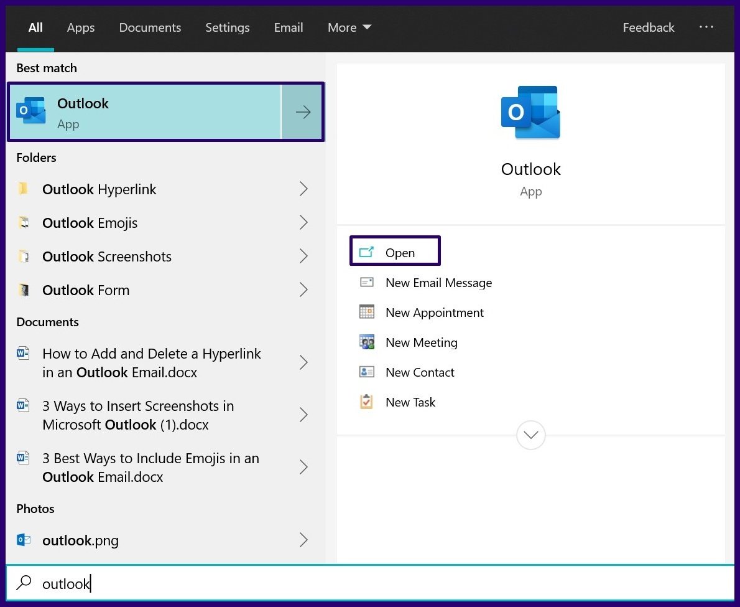740x607 pixels.
Task: Click the search magnifier icon
Action: 24,583
